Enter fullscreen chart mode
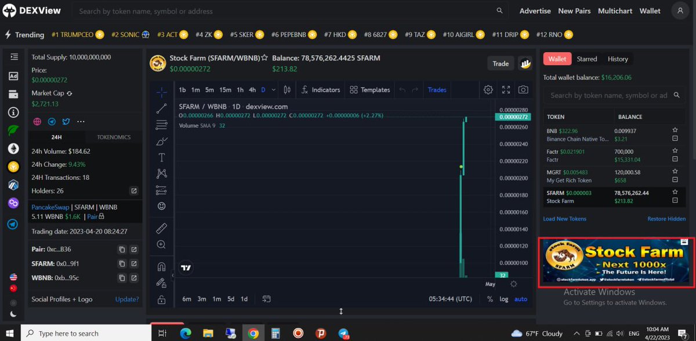The height and width of the screenshot is (341, 696). click(506, 90)
